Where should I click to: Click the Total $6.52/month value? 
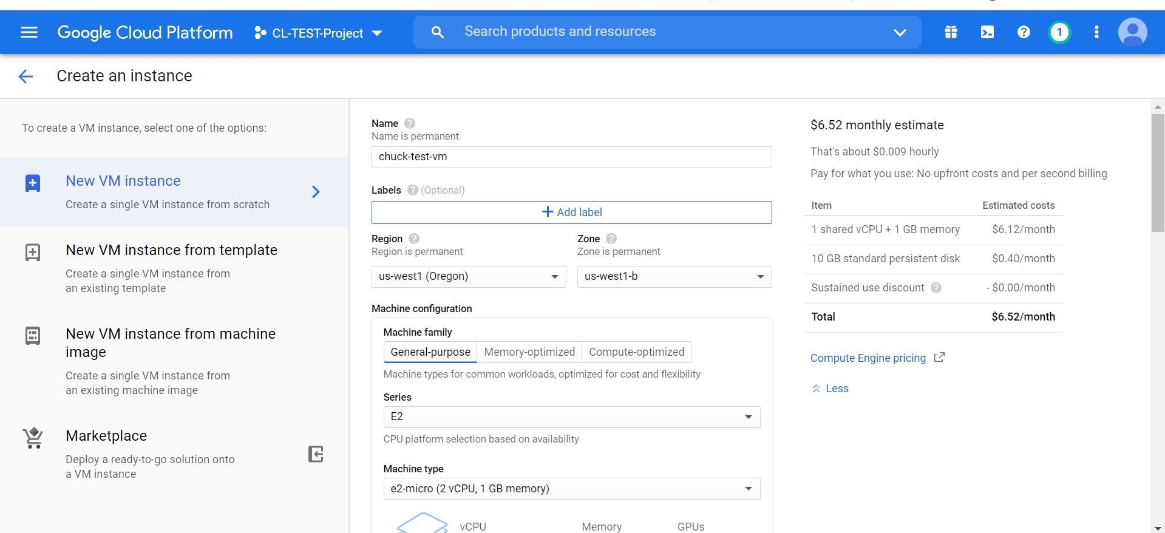(x=1024, y=317)
